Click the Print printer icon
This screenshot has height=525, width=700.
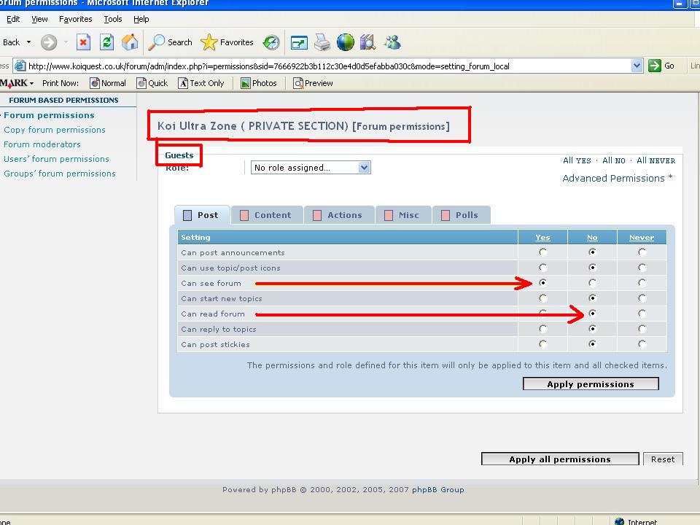(322, 42)
